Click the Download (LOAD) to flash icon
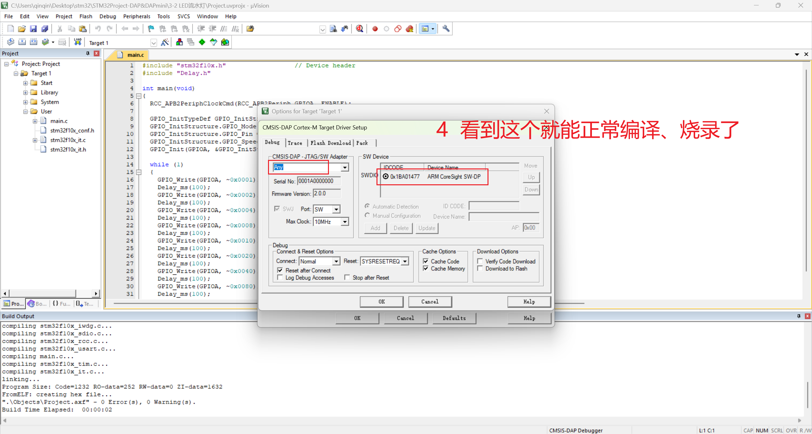 tap(77, 42)
